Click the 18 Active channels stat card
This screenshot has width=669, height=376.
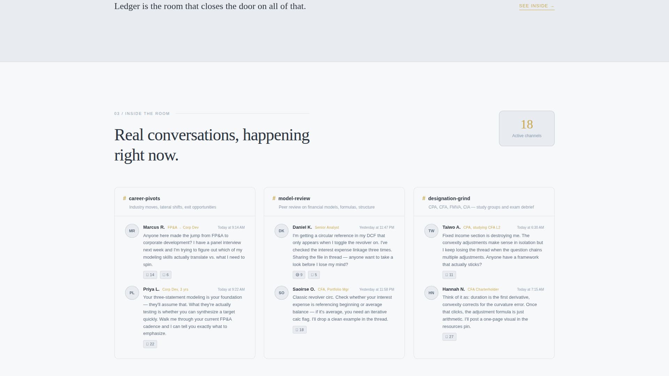point(526,128)
